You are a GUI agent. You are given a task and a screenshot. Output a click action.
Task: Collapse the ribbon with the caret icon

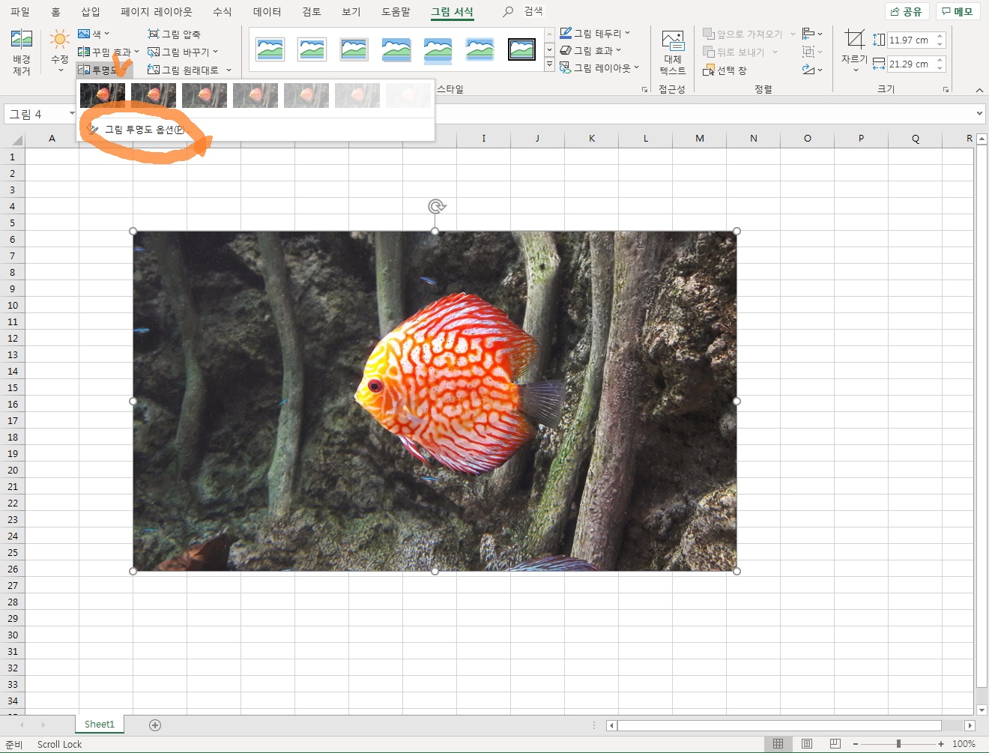click(x=979, y=90)
